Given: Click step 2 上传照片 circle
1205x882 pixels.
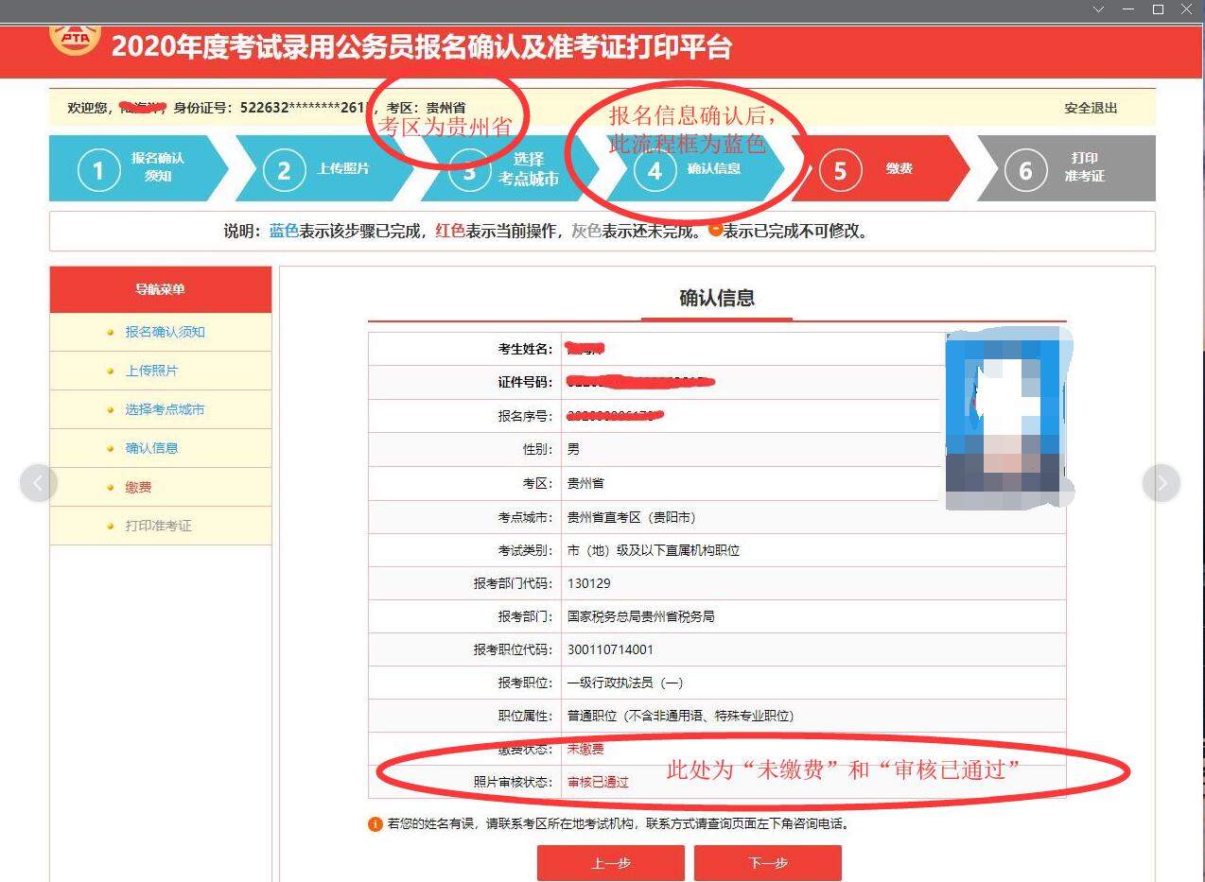Looking at the screenshot, I should (x=284, y=172).
